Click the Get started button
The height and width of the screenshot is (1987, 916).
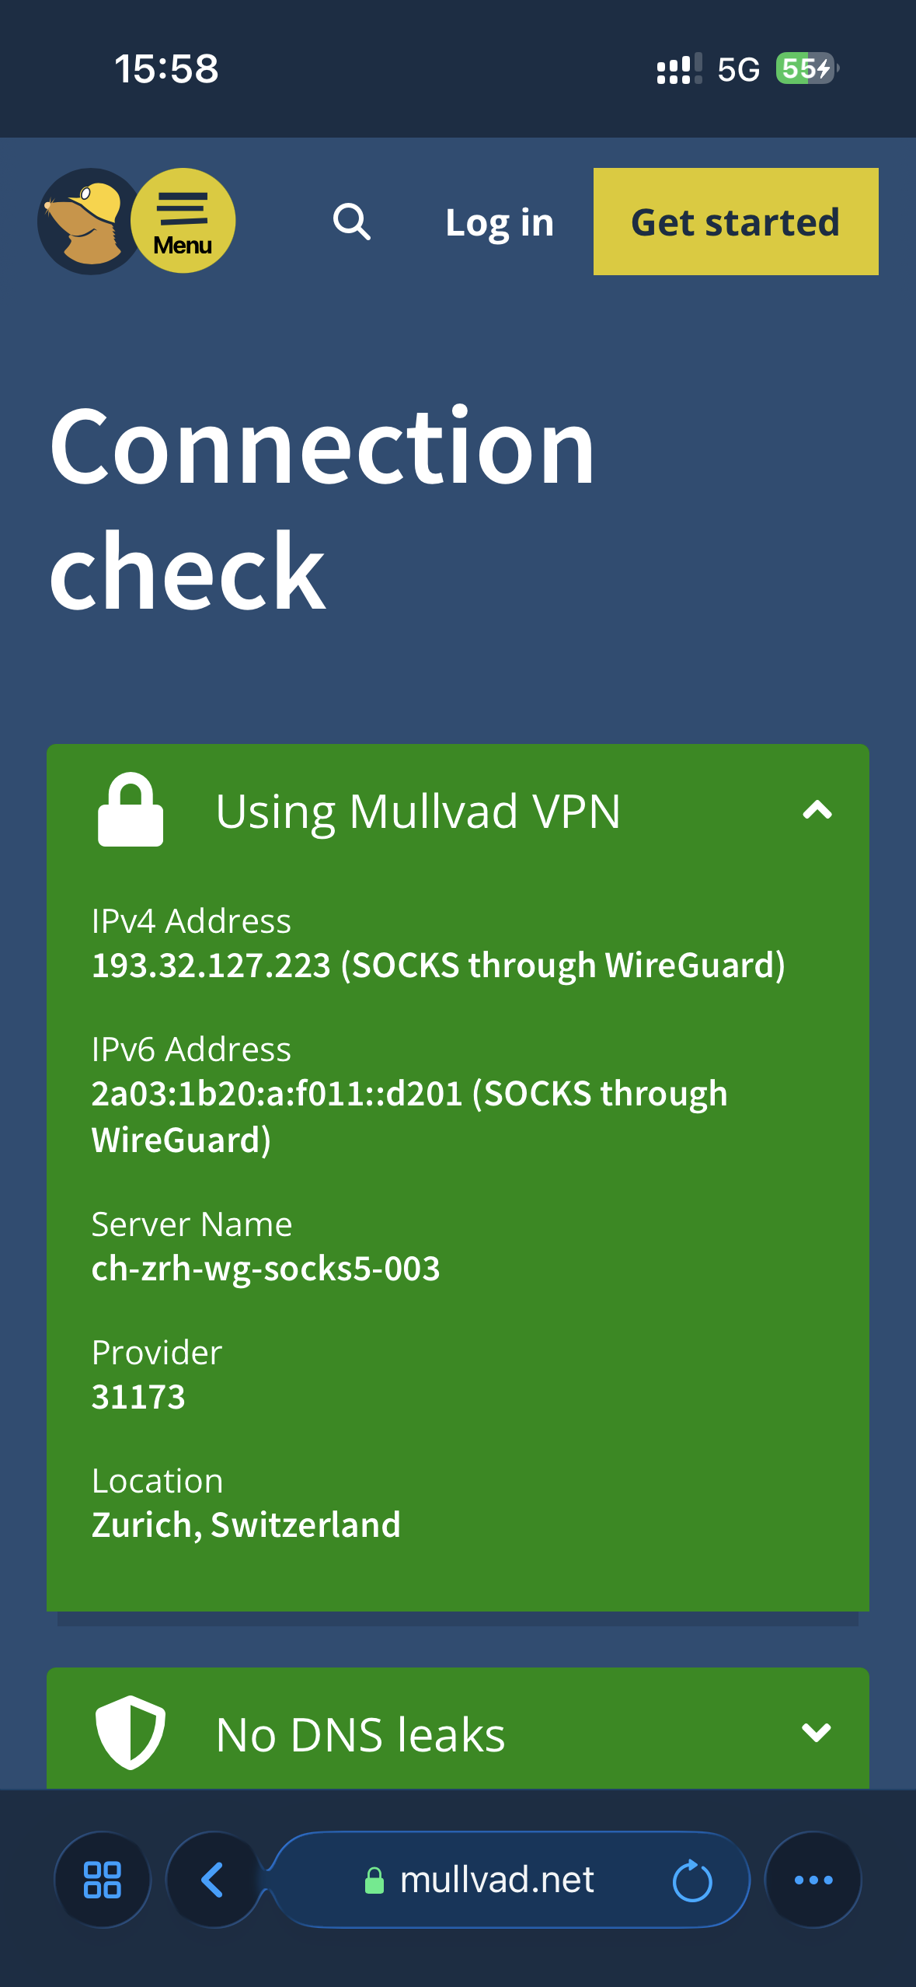(736, 222)
